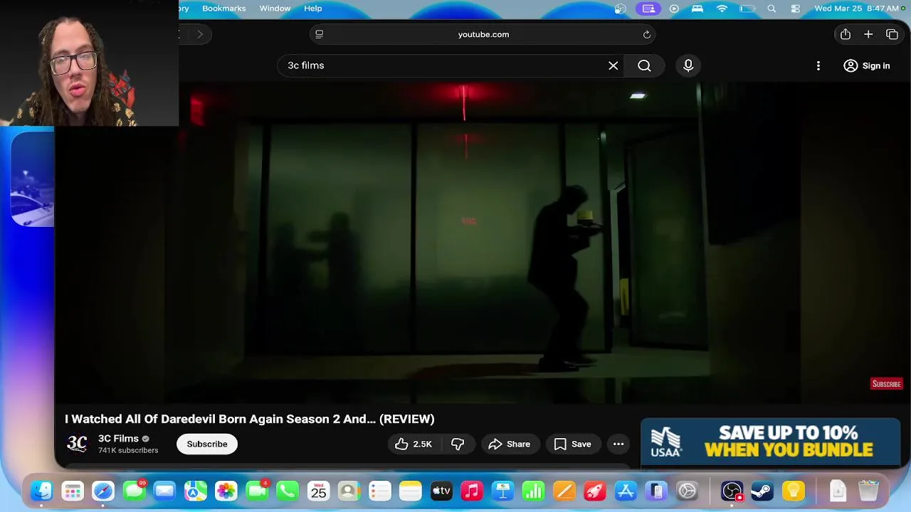Open the Safari share sheet icon
The width and height of the screenshot is (911, 512).
[845, 34]
